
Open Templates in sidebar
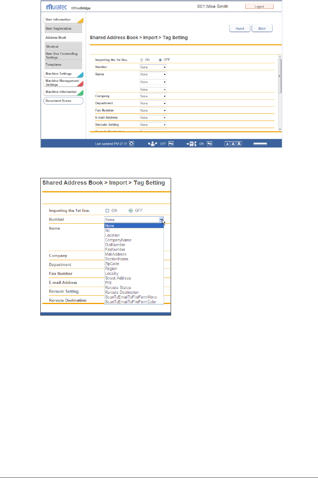pyautogui.click(x=63, y=64)
